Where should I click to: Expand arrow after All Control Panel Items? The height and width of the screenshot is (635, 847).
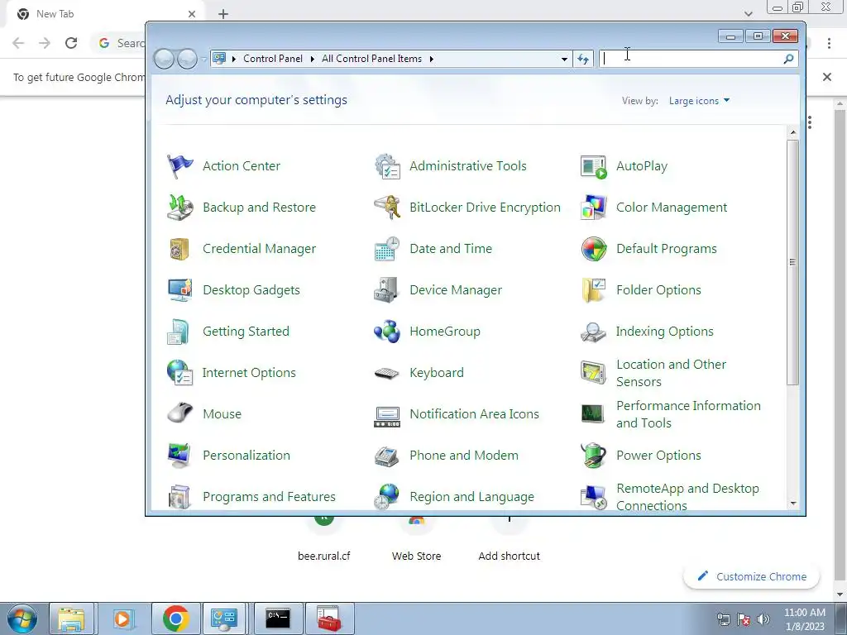432,59
